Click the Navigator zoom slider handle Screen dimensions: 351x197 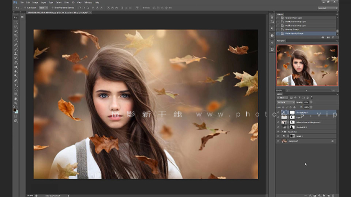click(x=306, y=90)
